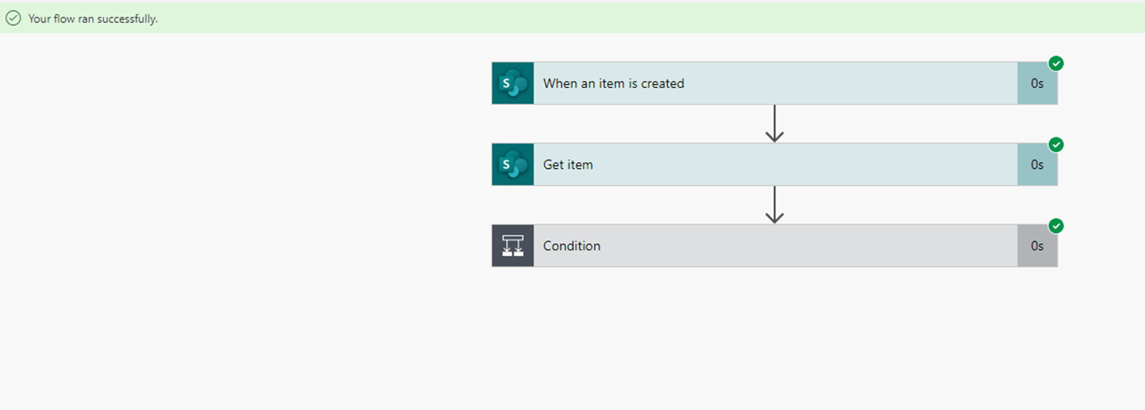The height and width of the screenshot is (410, 1145).
Task: Click the empty header area of the trigger card
Action: tap(849, 83)
